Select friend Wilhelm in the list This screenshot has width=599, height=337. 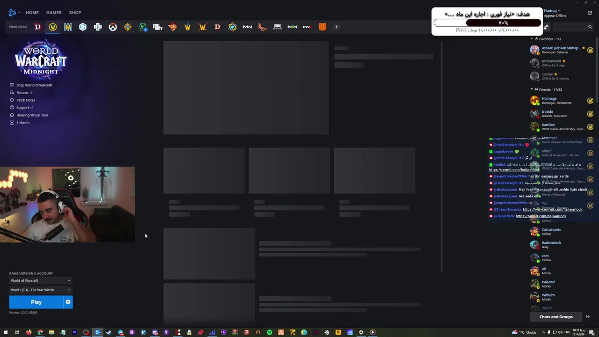point(562,297)
